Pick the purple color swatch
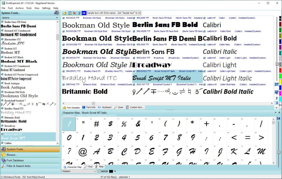This screenshot has height=179, width=282. pyautogui.click(x=280, y=47)
